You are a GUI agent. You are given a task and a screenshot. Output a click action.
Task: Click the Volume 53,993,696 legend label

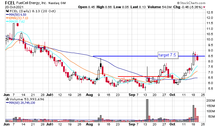[27, 99]
